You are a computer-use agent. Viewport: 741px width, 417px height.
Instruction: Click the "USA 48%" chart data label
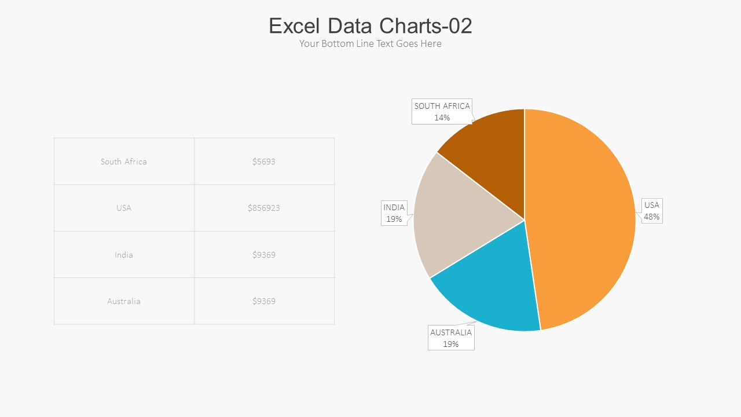pos(652,211)
